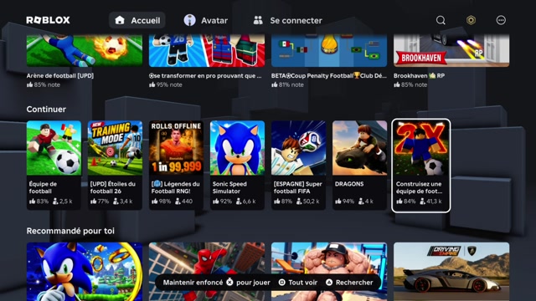Open the DRAGONS game card
Screen dimensions: 536x301
pos(360,165)
